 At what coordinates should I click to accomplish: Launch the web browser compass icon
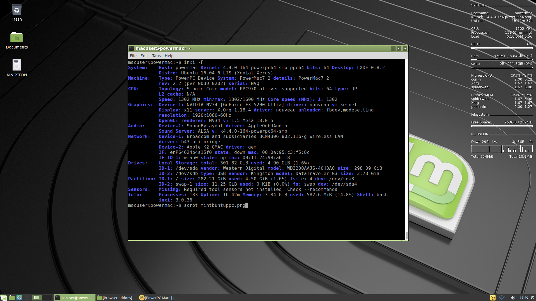pyautogui.click(x=19, y=298)
